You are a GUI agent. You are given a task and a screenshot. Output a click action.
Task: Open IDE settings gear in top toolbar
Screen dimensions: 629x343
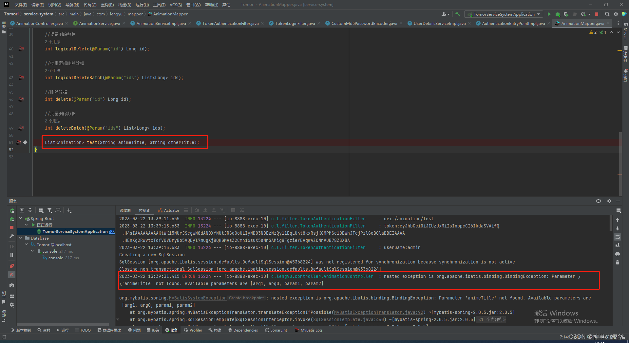(x=616, y=14)
